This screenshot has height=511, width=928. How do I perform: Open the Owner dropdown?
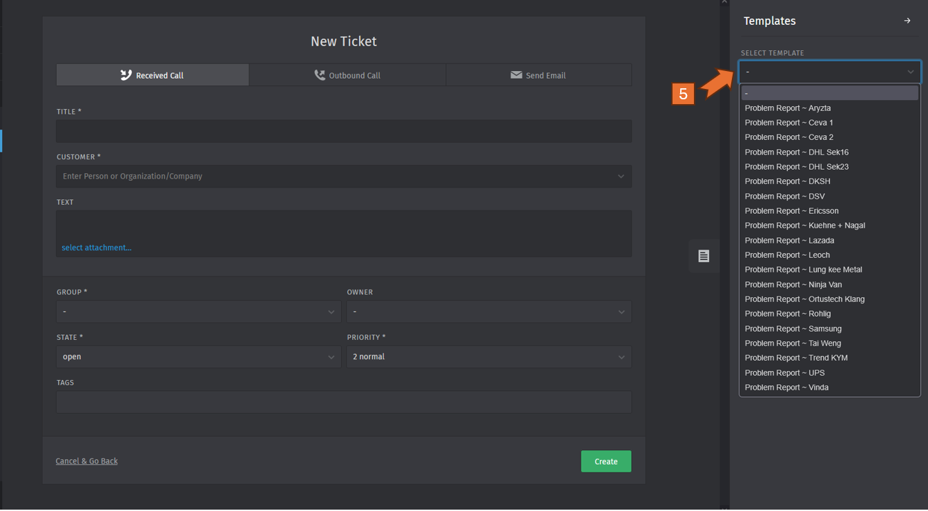(488, 312)
